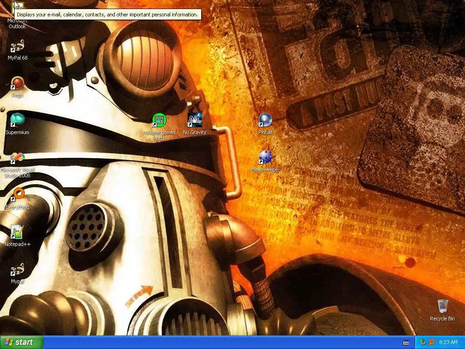Viewport: 465px width, 349px height.
Task: Open the Start menu
Action: pyautogui.click(x=22, y=342)
